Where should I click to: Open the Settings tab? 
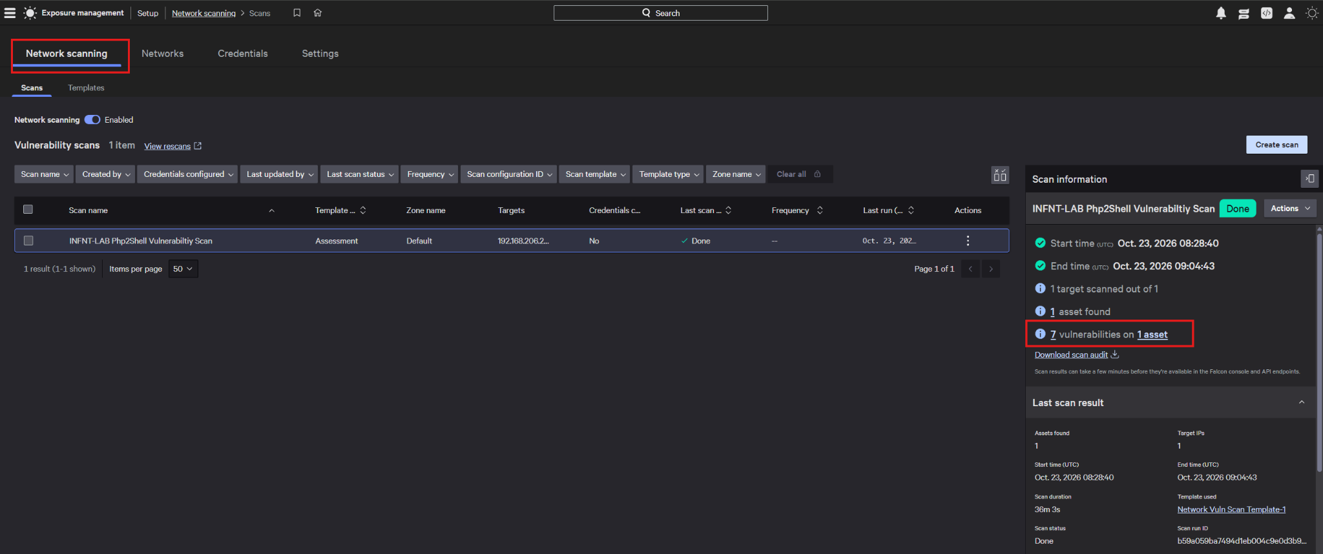[x=320, y=54]
